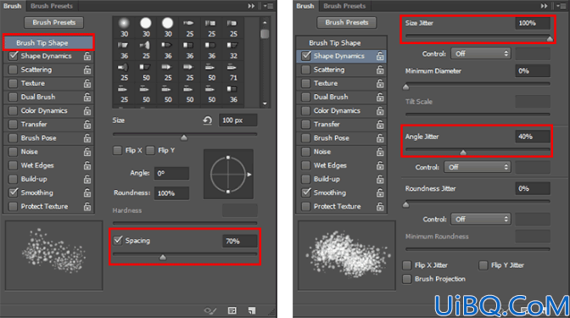570x318 pixels.
Task: Enable the Scattering checkbox in left panel
Action: (13, 70)
